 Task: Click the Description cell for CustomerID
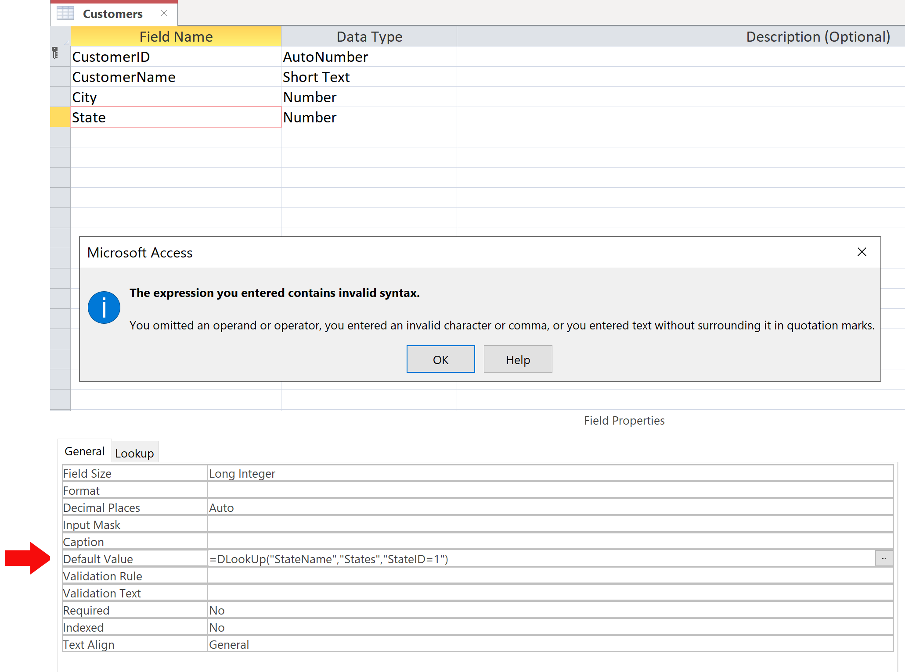(681, 57)
